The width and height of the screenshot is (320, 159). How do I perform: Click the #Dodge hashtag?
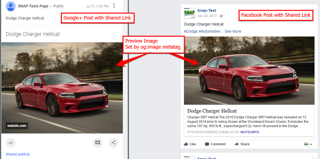click(x=191, y=32)
